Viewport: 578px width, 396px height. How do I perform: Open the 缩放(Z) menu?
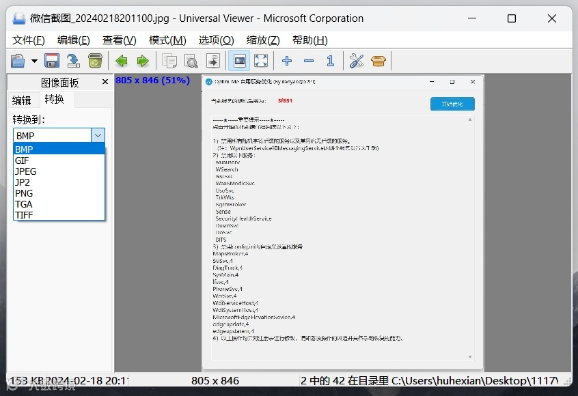click(263, 40)
